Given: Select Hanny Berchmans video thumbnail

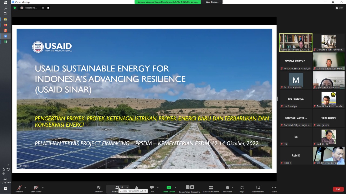Looking at the screenshot, I should click(x=296, y=42).
